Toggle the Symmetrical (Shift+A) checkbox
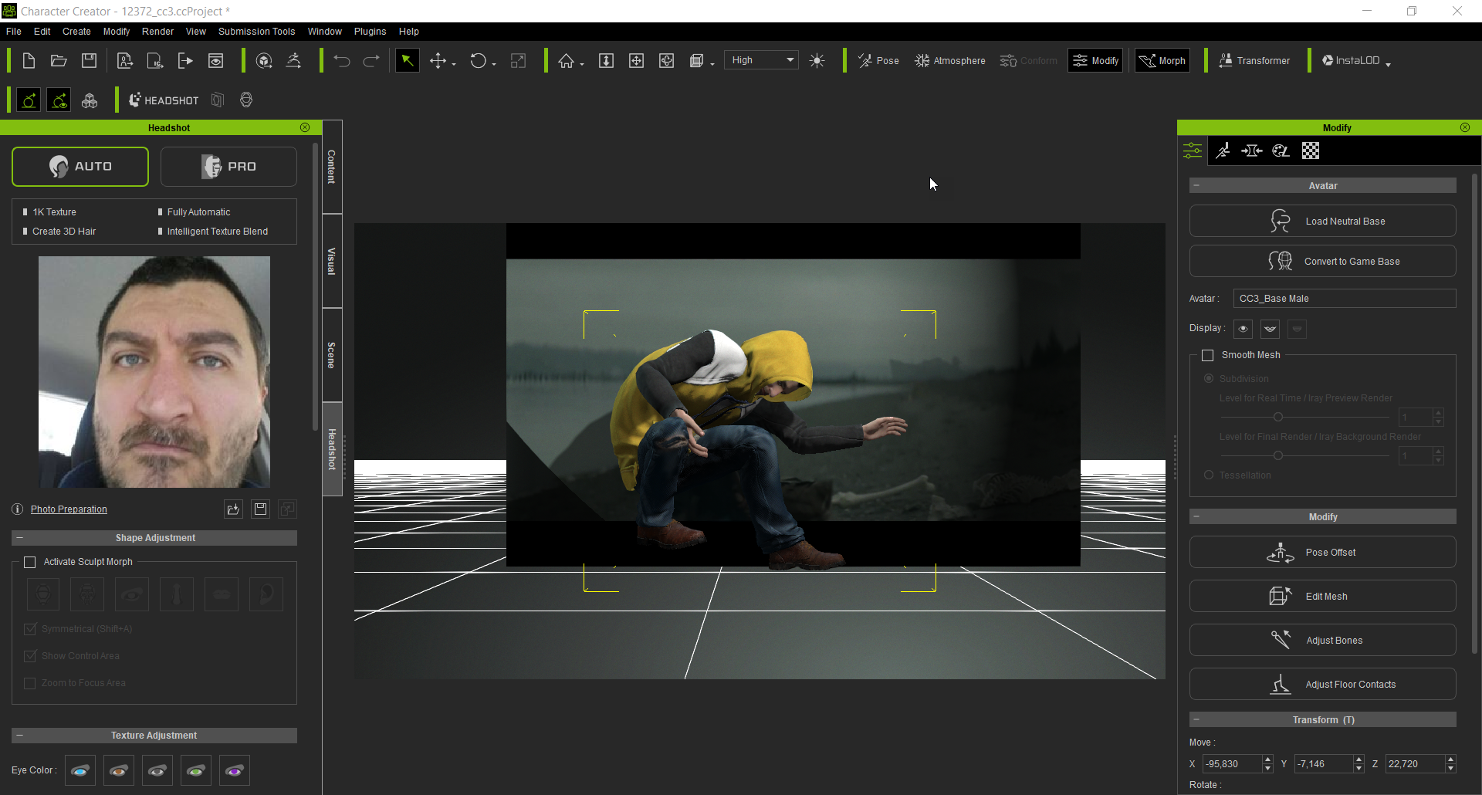This screenshot has height=795, width=1482. tap(30, 629)
